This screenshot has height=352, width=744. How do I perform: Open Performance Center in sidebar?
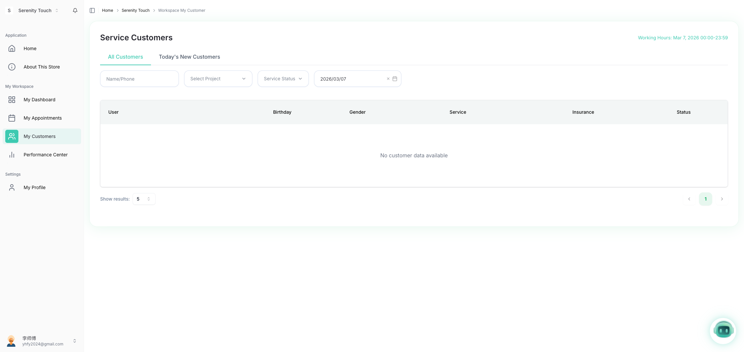click(45, 155)
